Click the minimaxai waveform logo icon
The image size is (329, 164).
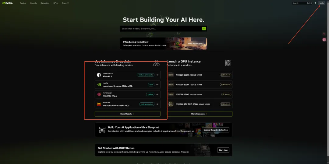point(99,94)
